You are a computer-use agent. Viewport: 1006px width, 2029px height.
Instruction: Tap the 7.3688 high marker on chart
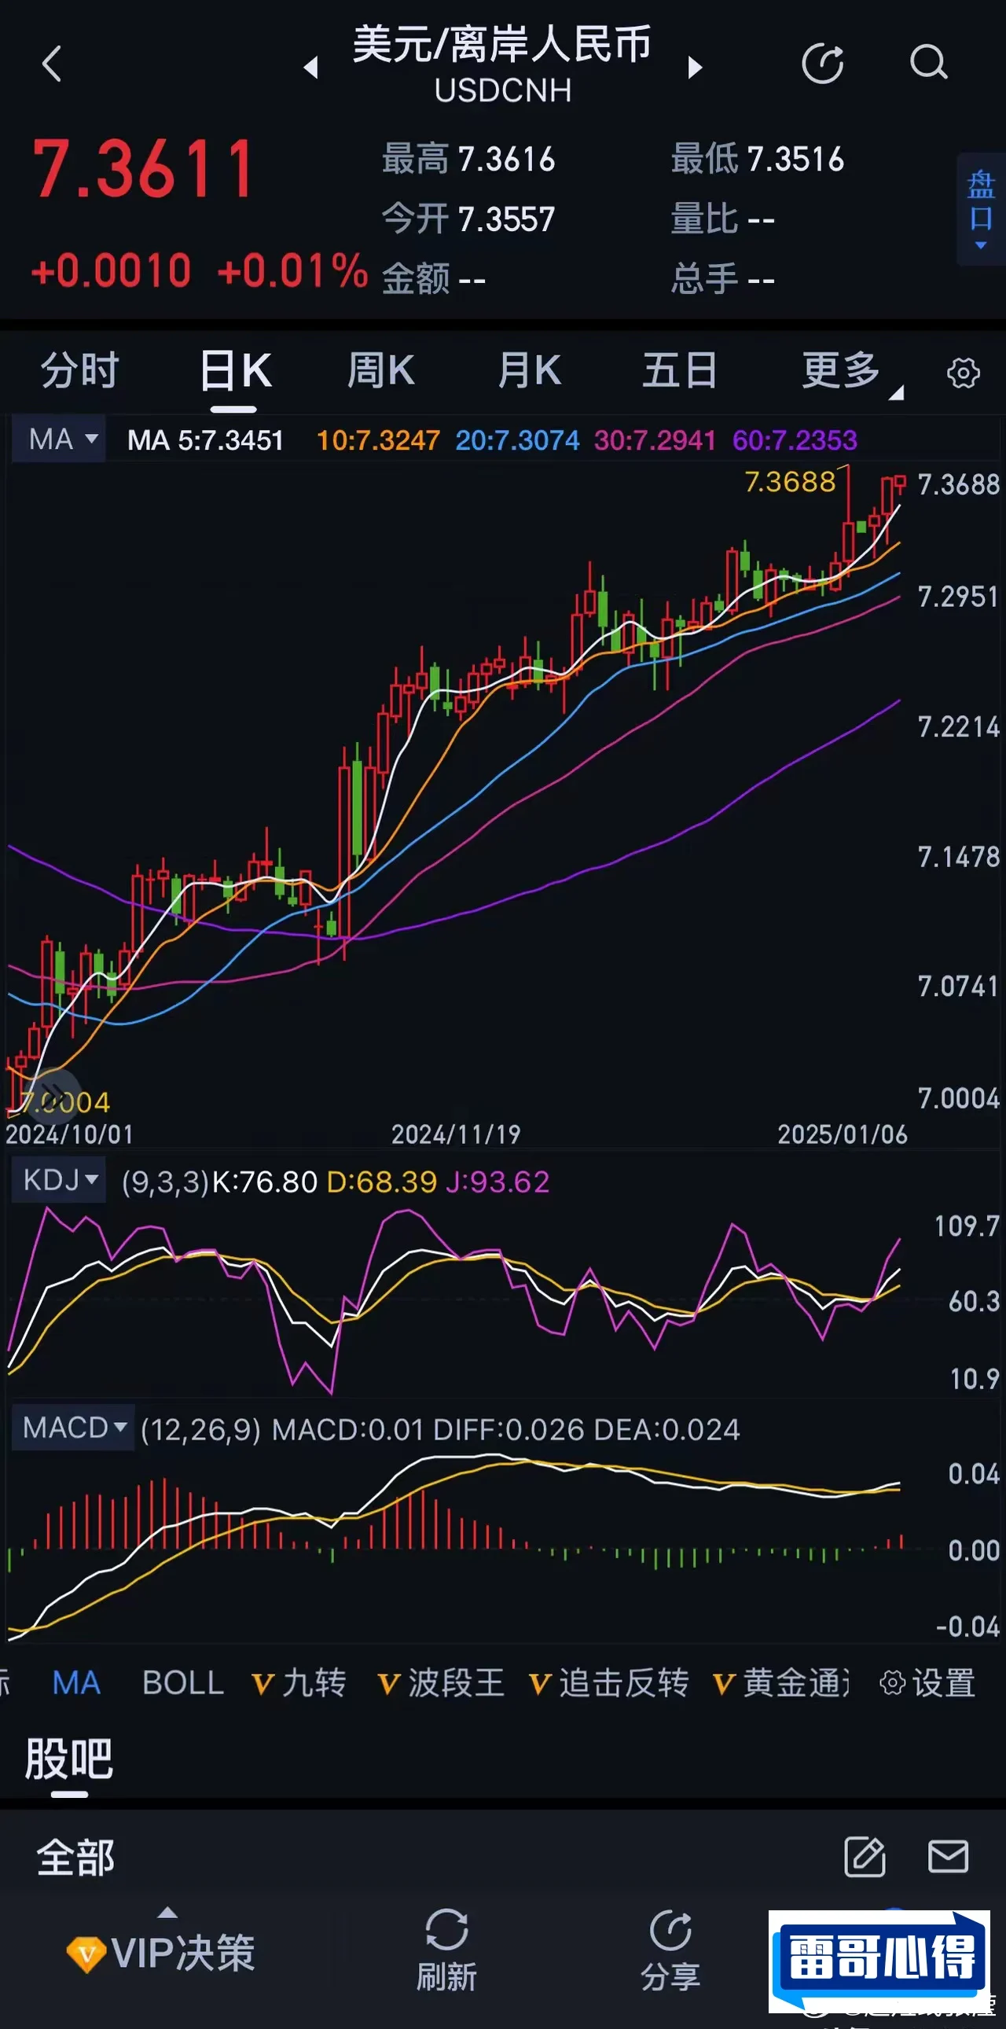[790, 481]
